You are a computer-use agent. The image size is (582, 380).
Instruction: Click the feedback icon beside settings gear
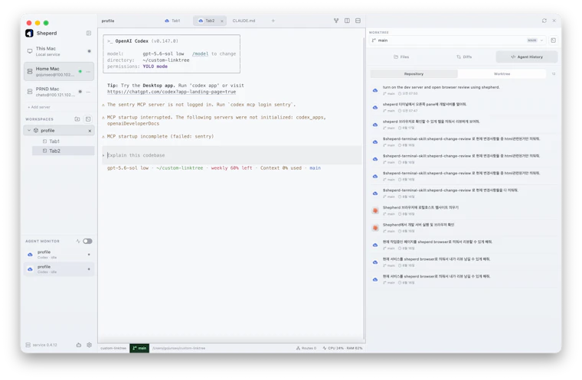(79, 345)
